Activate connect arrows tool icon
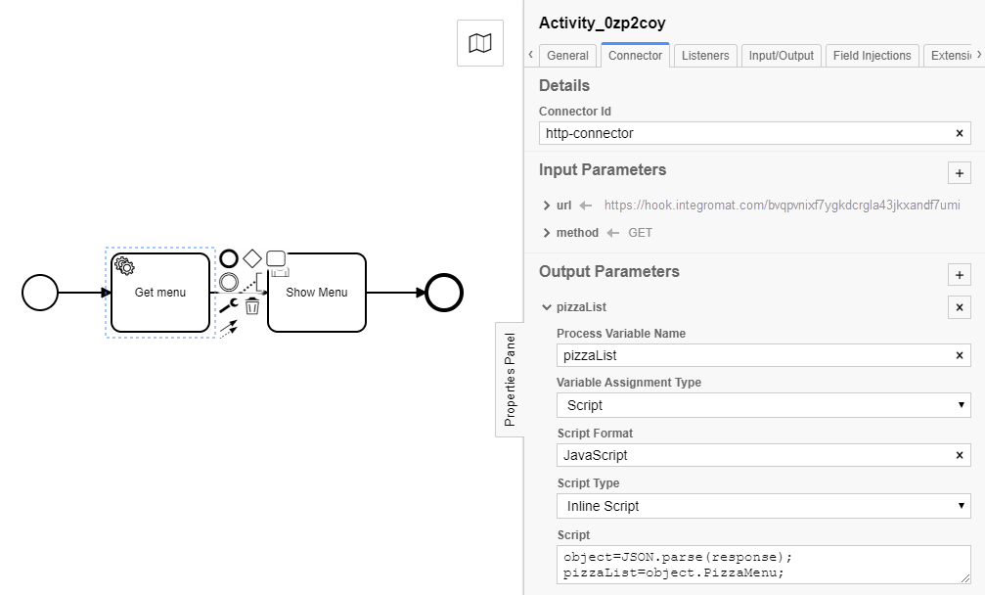 click(x=229, y=329)
